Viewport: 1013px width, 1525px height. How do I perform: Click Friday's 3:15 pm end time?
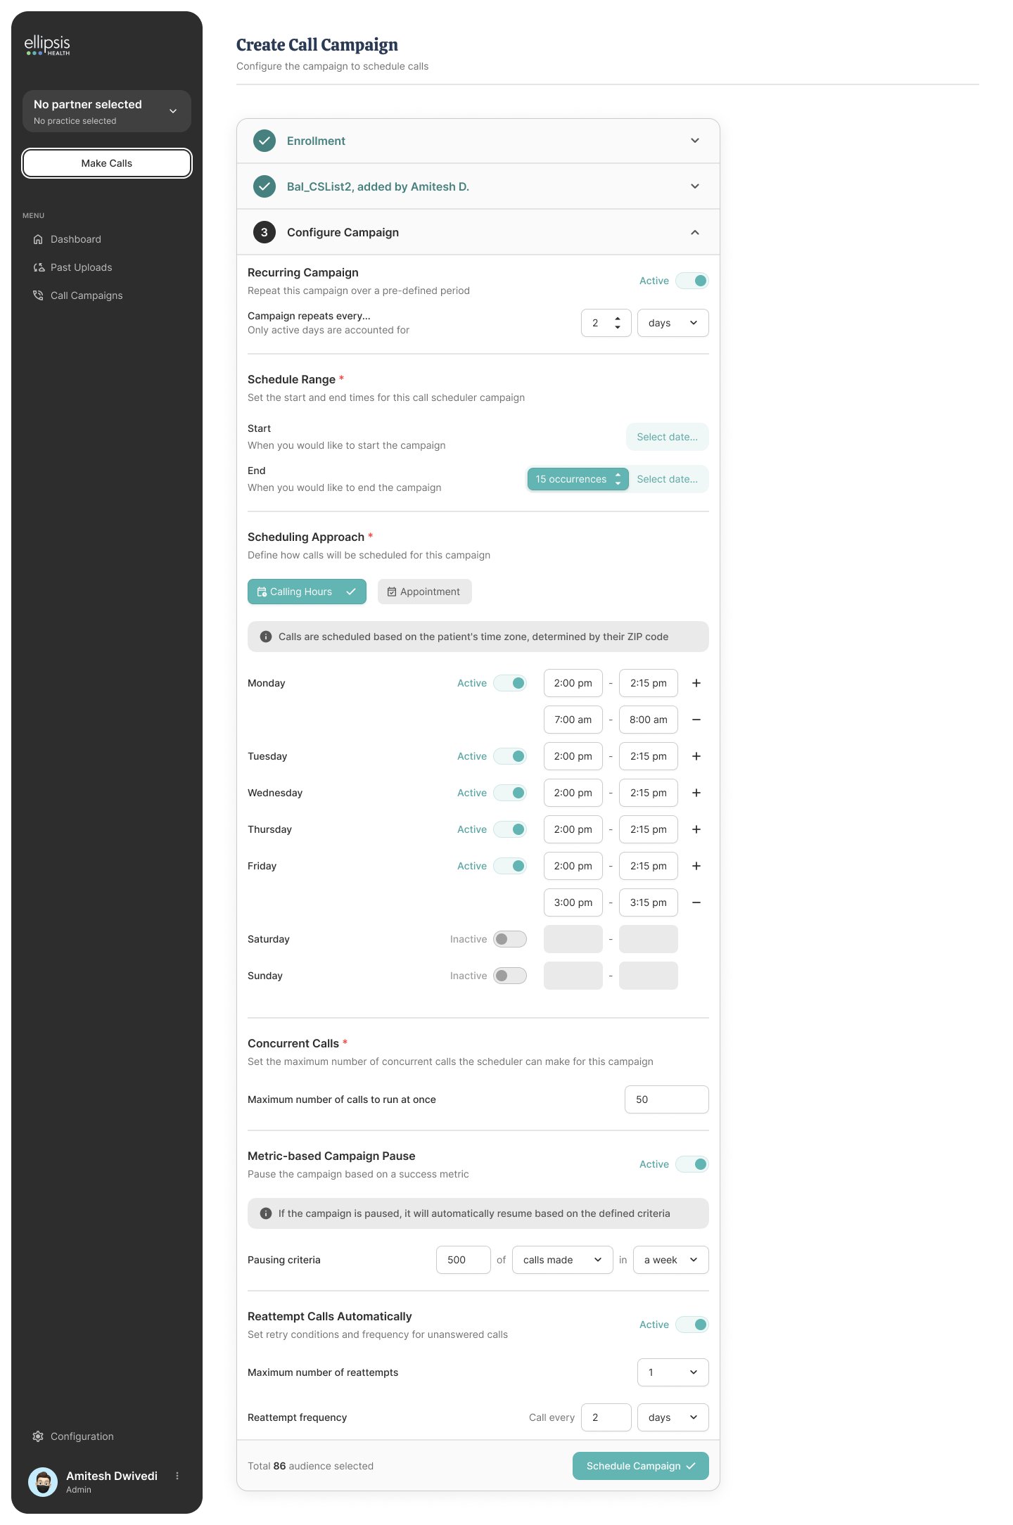pos(649,902)
